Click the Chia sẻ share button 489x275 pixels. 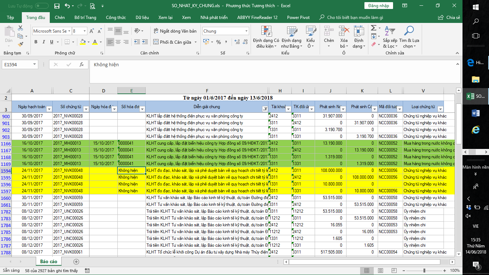[449, 18]
